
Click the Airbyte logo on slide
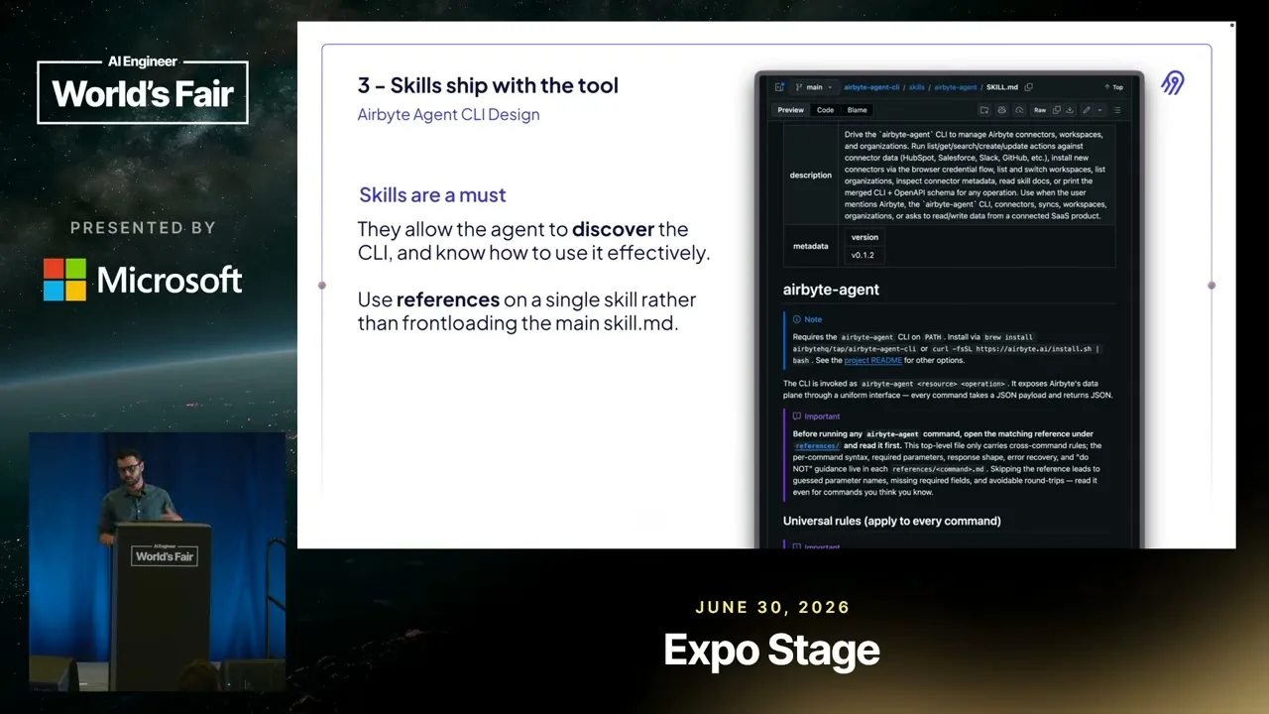point(1173,83)
